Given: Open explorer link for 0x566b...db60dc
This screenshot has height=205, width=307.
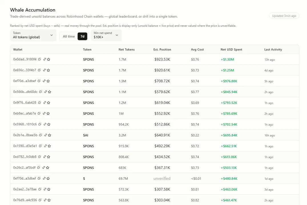Looking at the screenshot, I should click(46, 92).
